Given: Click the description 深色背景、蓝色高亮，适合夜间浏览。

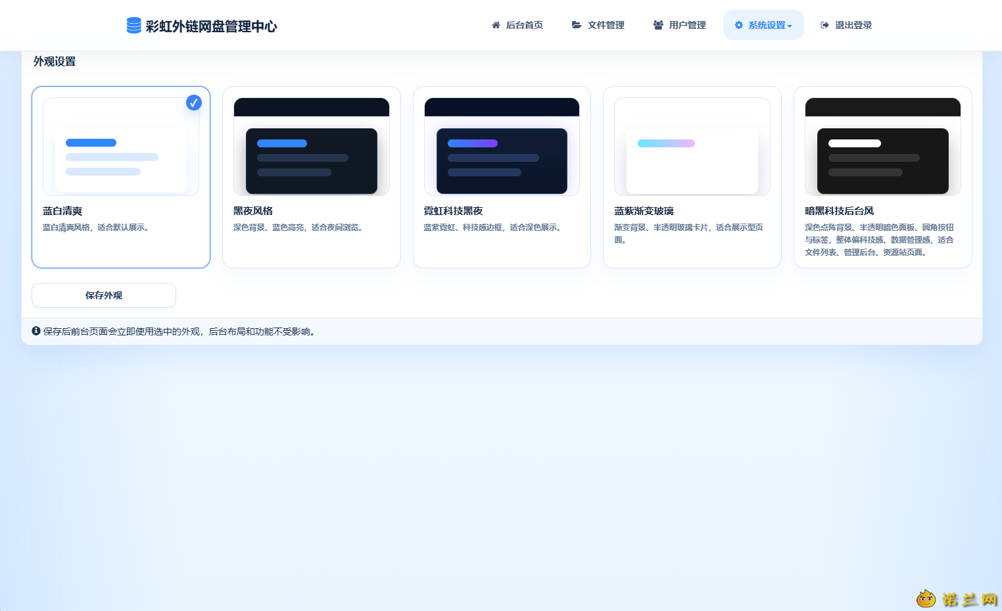Looking at the screenshot, I should [298, 228].
